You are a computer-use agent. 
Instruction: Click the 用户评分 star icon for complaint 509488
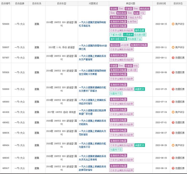(x=173, y=24)
